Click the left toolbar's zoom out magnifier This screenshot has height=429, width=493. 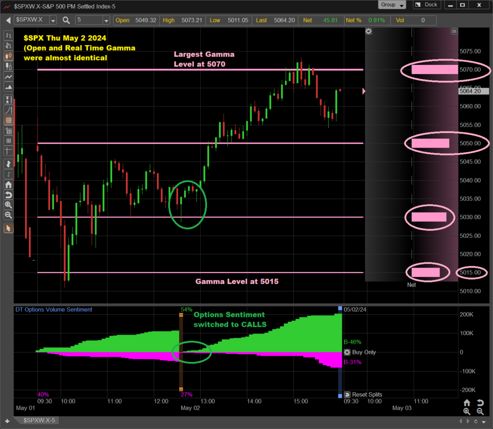coord(8,215)
